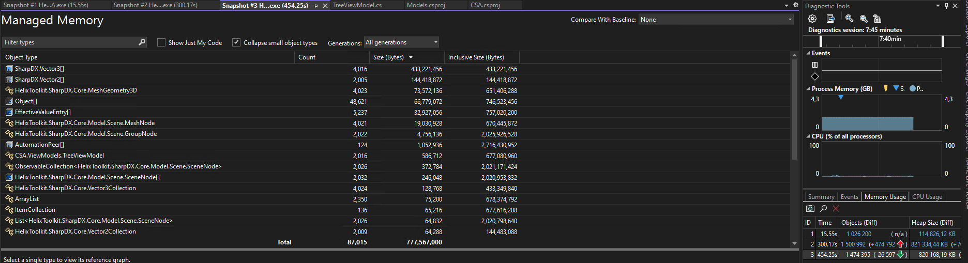Click the search icon in Filter types box

(x=142, y=42)
